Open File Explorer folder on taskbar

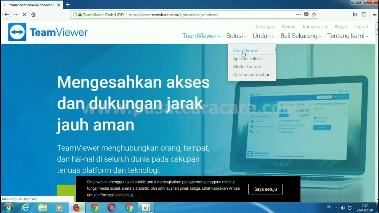(42, 208)
